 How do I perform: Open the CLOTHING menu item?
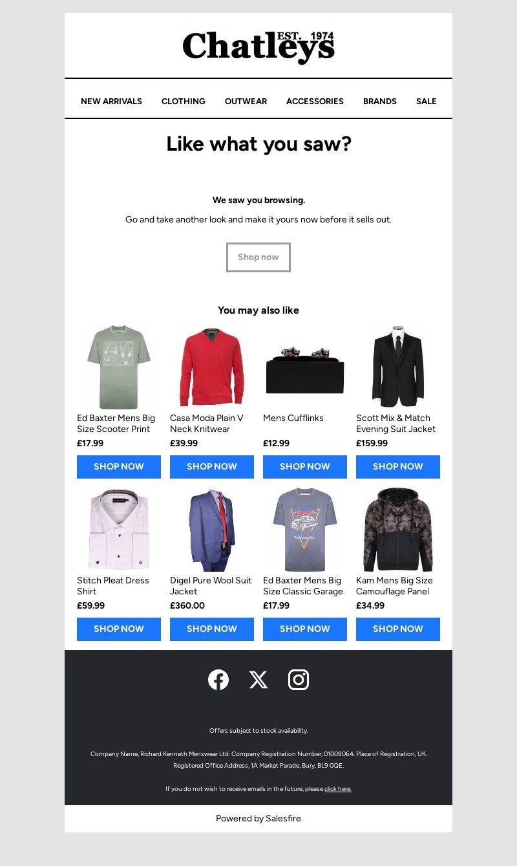[184, 102]
